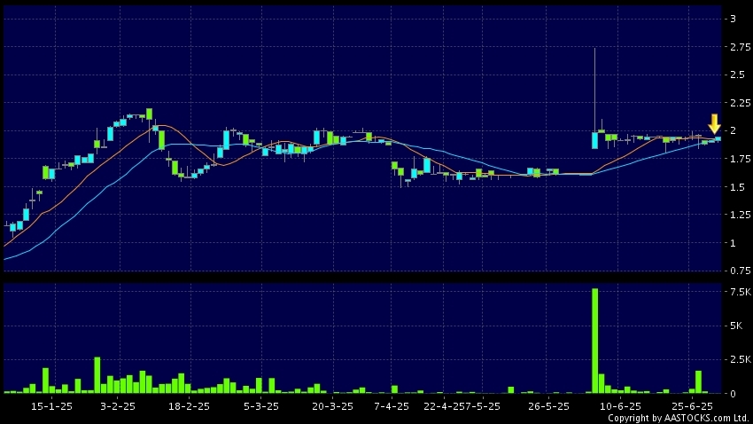Select the '1.75' price axis label

[740, 159]
